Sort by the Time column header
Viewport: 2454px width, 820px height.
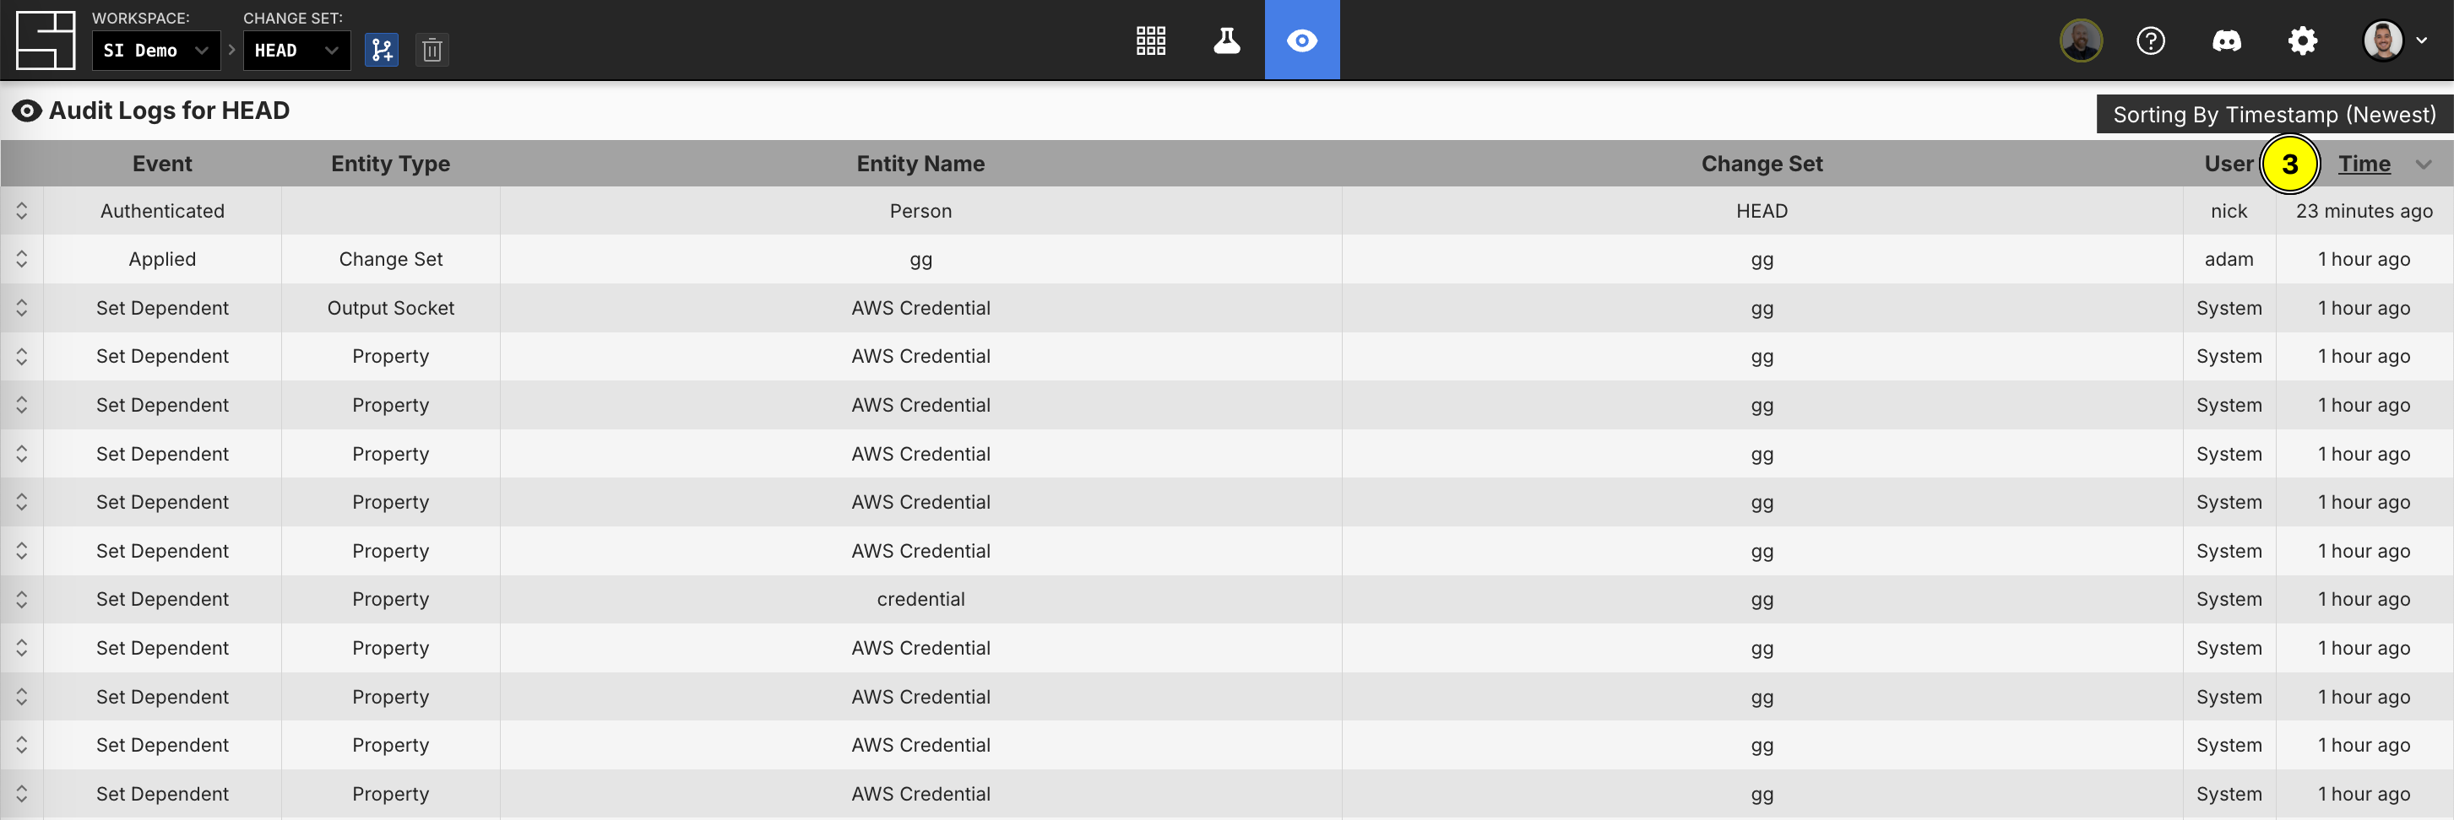pos(2364,164)
